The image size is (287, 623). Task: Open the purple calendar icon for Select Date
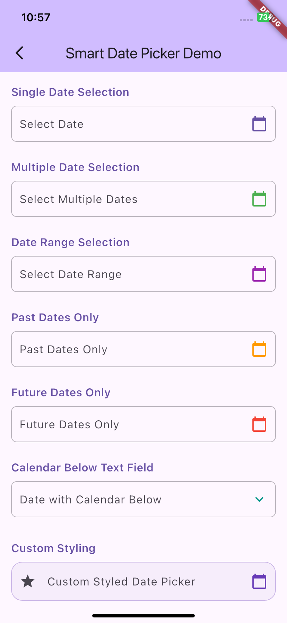pos(259,124)
